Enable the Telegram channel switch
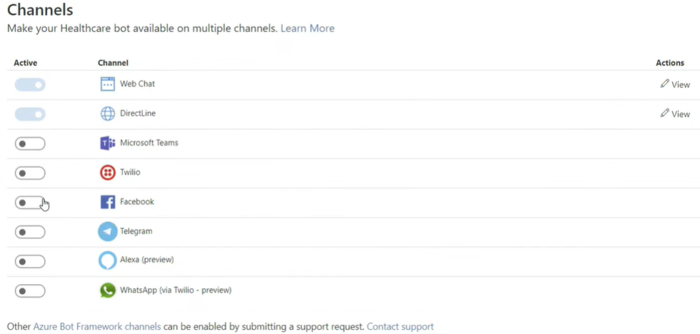This screenshot has width=700, height=334. (x=30, y=233)
